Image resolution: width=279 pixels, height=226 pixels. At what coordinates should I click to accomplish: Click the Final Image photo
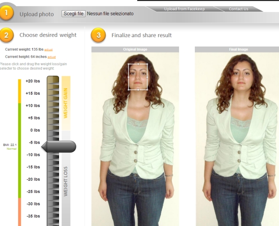click(x=237, y=139)
